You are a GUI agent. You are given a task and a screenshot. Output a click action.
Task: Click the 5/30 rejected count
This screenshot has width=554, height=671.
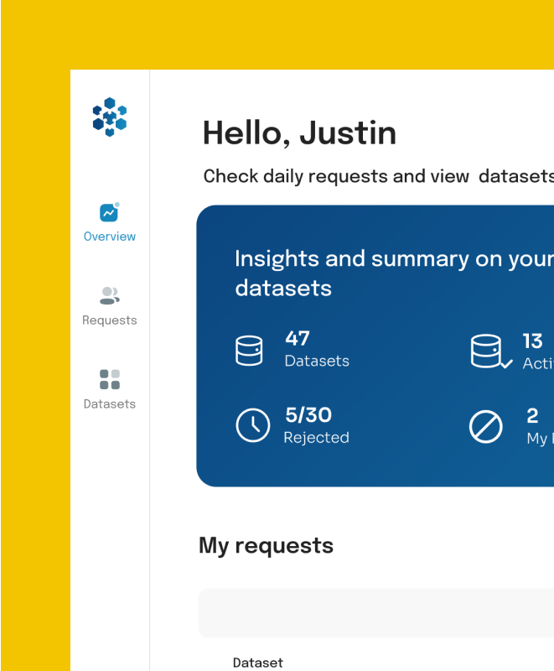tap(308, 414)
